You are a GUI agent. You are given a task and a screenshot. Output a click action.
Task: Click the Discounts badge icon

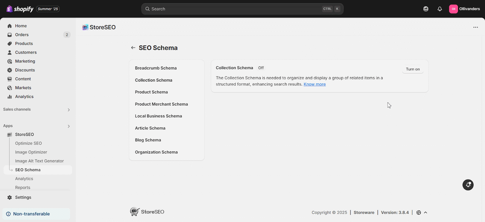pyautogui.click(x=10, y=70)
